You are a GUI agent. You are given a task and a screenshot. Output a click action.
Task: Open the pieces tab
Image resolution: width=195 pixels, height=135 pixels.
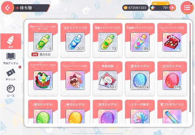point(11,91)
